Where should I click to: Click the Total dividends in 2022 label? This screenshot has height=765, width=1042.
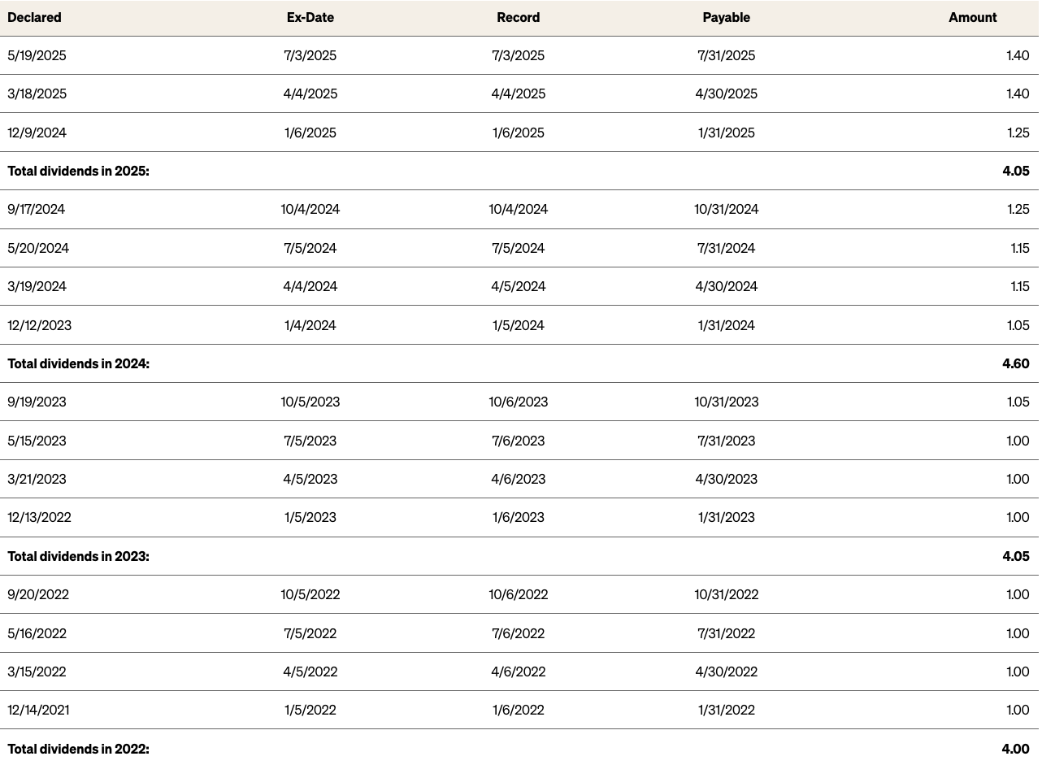78,749
